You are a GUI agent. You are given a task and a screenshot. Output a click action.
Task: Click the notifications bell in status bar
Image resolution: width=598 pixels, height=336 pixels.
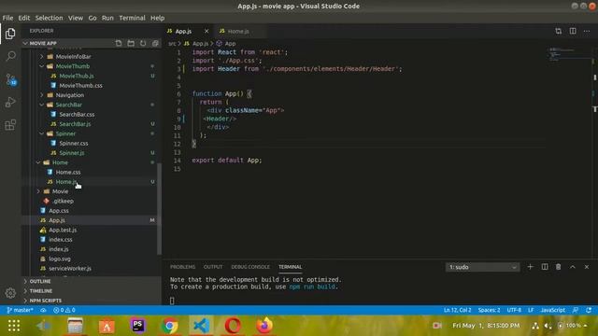click(x=589, y=310)
